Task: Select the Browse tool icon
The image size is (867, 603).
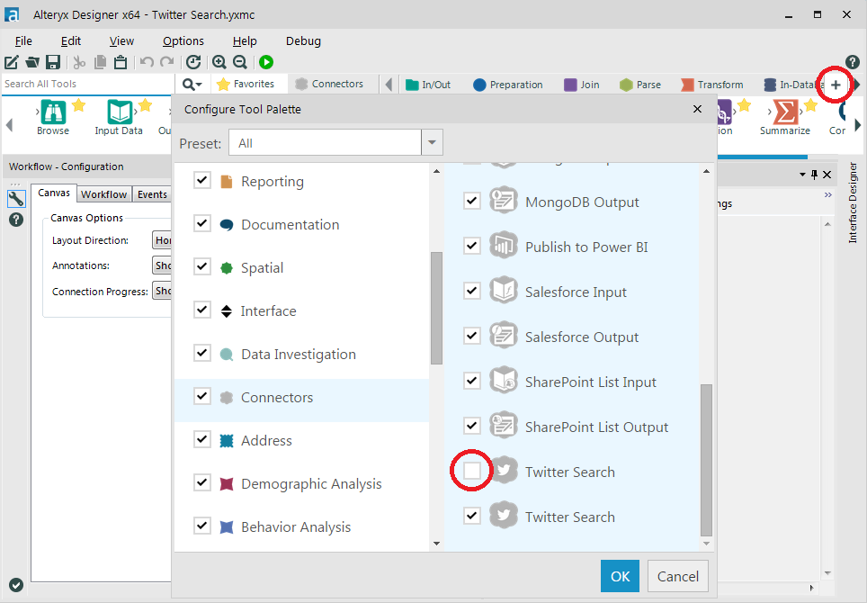Action: (x=52, y=112)
